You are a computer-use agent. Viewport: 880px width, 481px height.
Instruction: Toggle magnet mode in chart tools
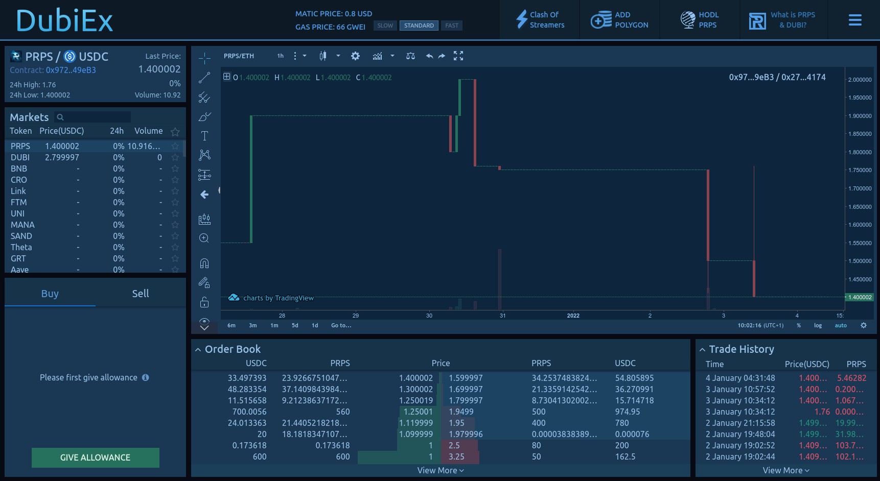click(x=204, y=263)
